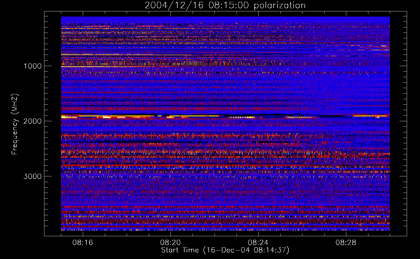Click the 08:28 time tick label
This screenshot has width=420, height=259.
click(346, 243)
